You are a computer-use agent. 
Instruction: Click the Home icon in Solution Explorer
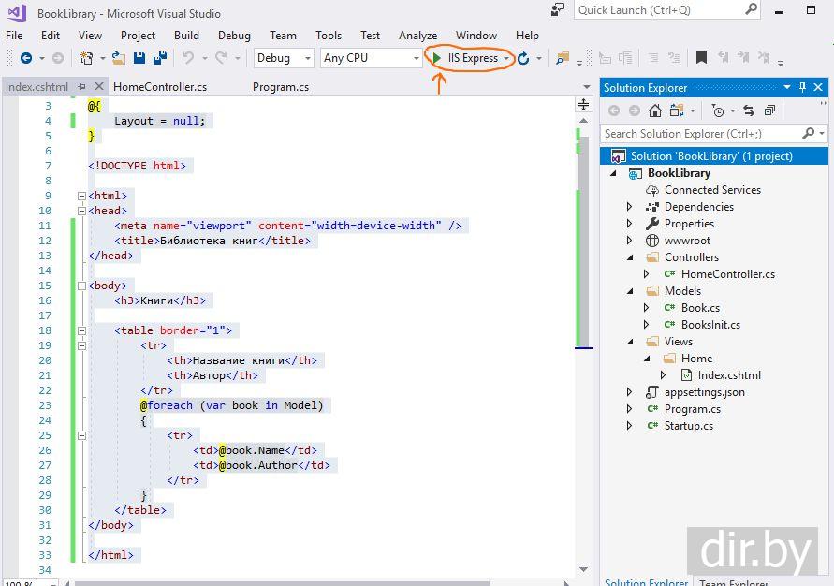tap(655, 110)
